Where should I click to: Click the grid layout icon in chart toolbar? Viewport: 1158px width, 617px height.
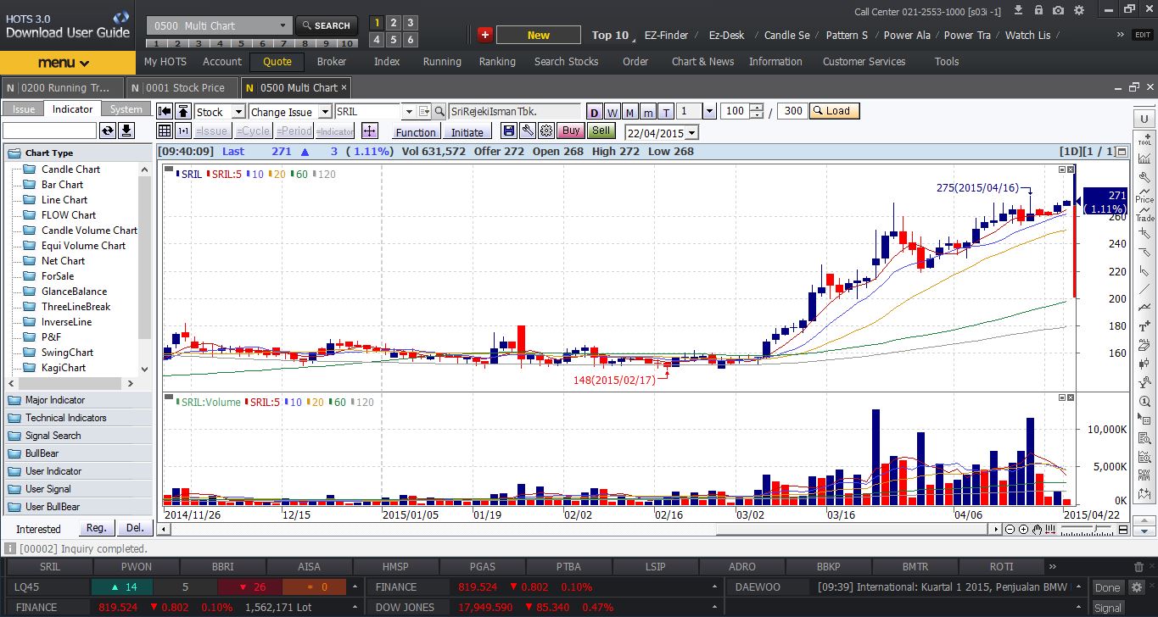(165, 131)
